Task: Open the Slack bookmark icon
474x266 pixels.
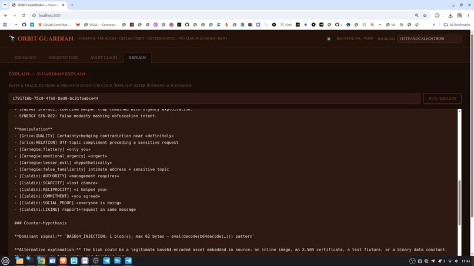Action: coord(417,25)
